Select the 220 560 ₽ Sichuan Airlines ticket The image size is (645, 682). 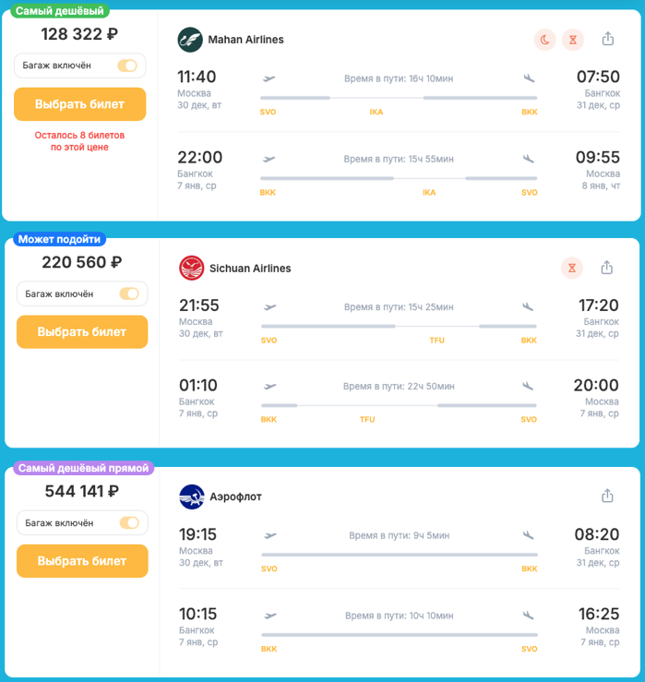point(82,332)
